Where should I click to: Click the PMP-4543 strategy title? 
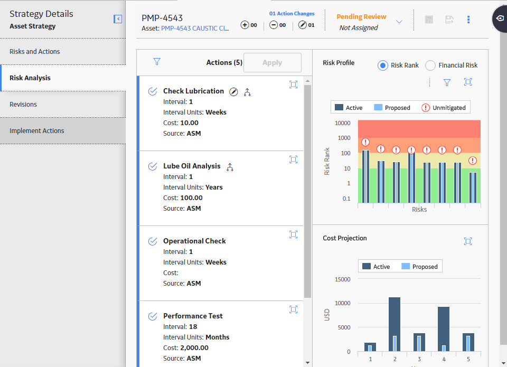[162, 18]
